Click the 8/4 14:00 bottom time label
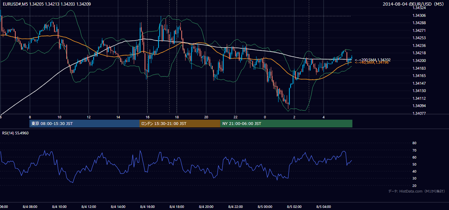 [x=118, y=206]
